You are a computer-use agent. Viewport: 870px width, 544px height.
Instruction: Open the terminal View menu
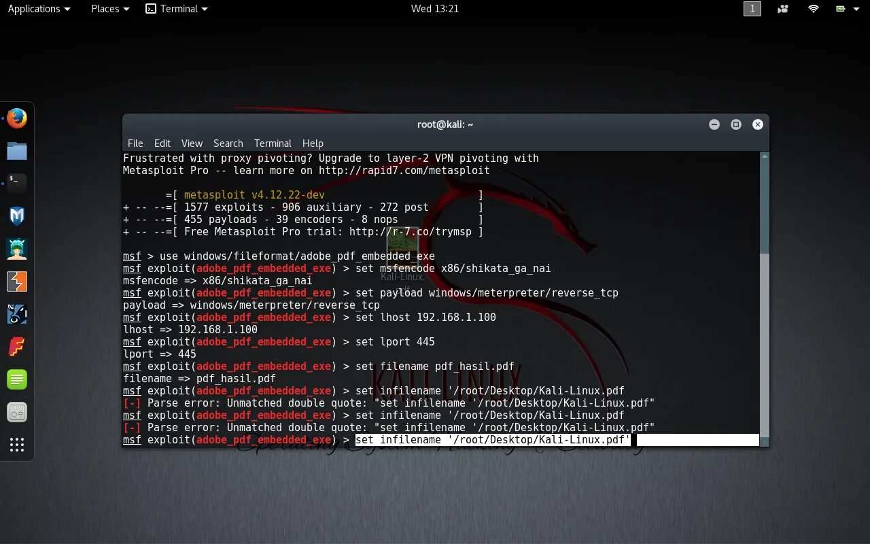(192, 143)
